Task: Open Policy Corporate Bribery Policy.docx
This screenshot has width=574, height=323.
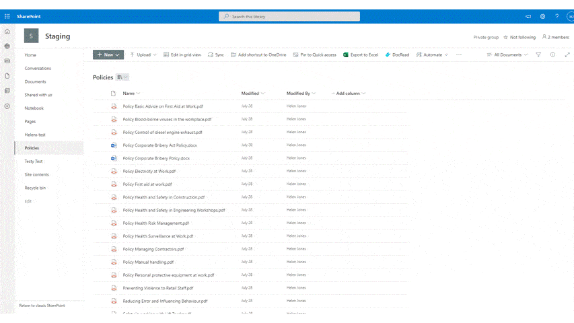Action: coord(156,159)
